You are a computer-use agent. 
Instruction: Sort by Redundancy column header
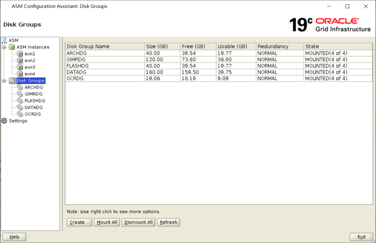pos(280,46)
